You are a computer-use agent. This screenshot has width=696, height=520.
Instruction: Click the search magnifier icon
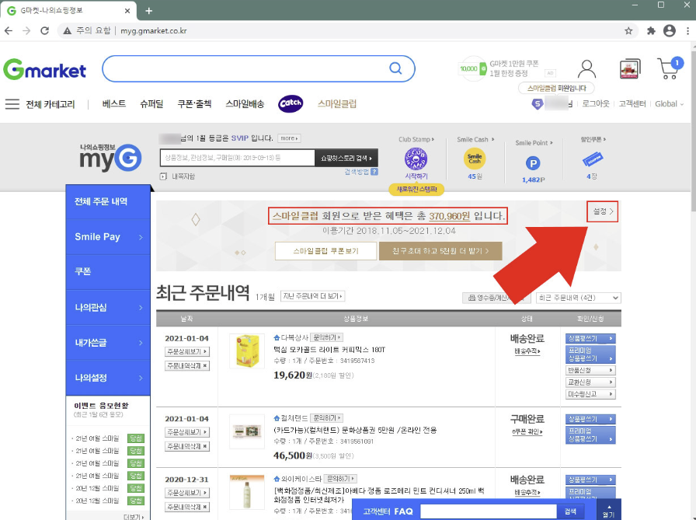pyautogui.click(x=395, y=68)
